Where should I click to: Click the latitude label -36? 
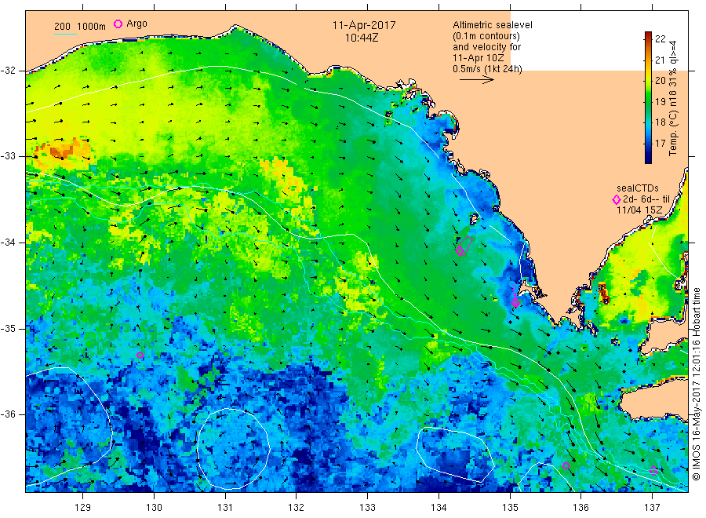(9, 414)
